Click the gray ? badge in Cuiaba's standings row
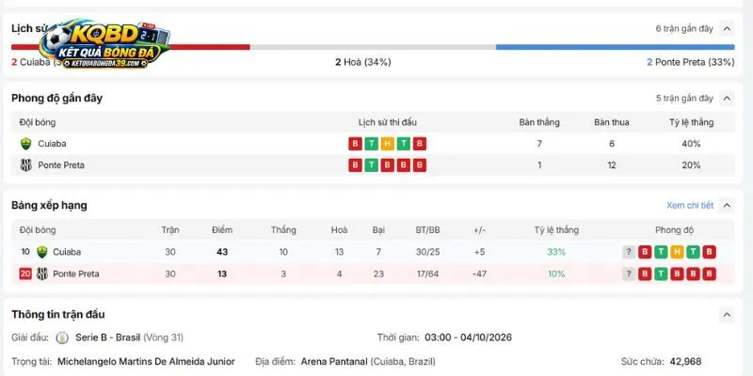The height and width of the screenshot is (376, 753). pyautogui.click(x=629, y=252)
